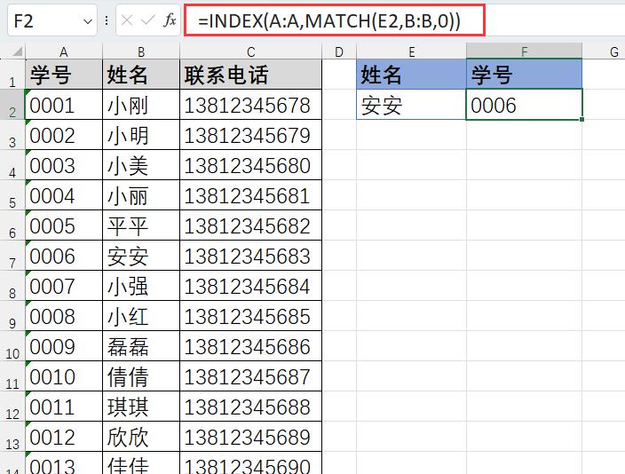Screen dimensions: 625x474
Task: Select cell 安安 in column B
Action: coord(141,256)
